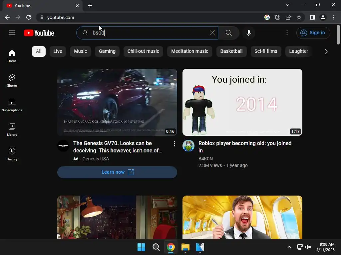Show more category chips with right arrow

326,51
